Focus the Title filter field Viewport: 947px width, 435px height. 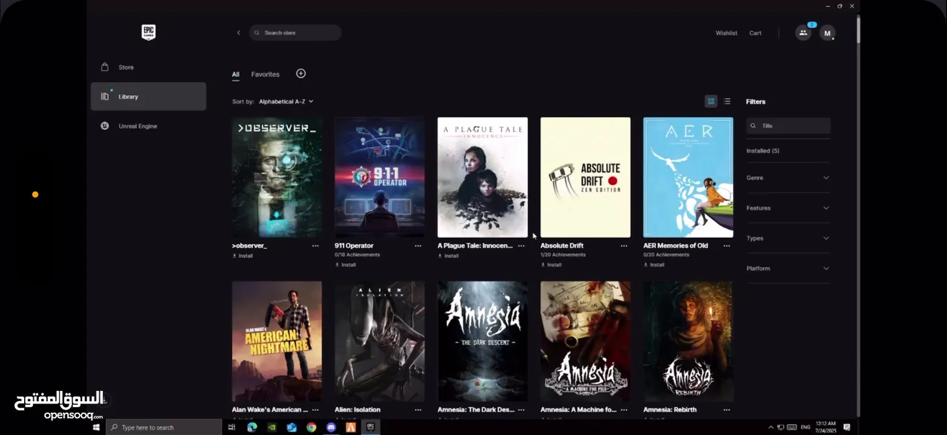(x=788, y=126)
